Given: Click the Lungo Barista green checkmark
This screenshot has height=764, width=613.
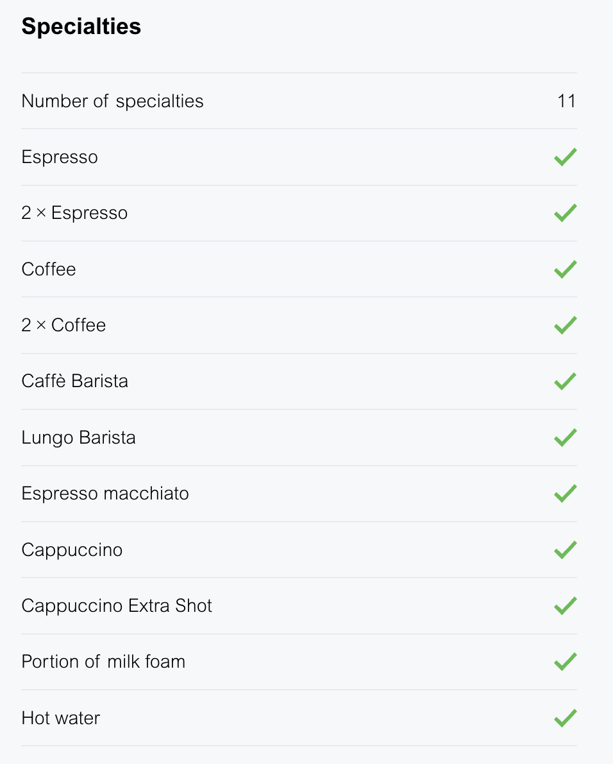Looking at the screenshot, I should 565,438.
